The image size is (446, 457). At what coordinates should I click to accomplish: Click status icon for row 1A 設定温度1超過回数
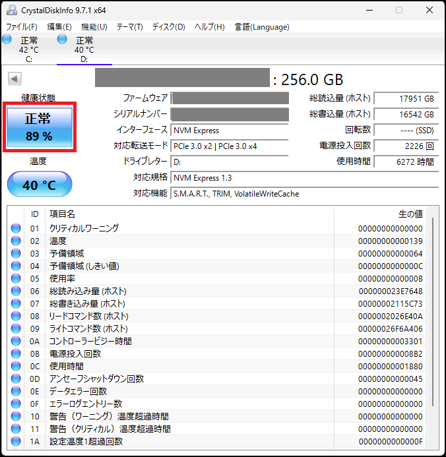click(x=16, y=441)
